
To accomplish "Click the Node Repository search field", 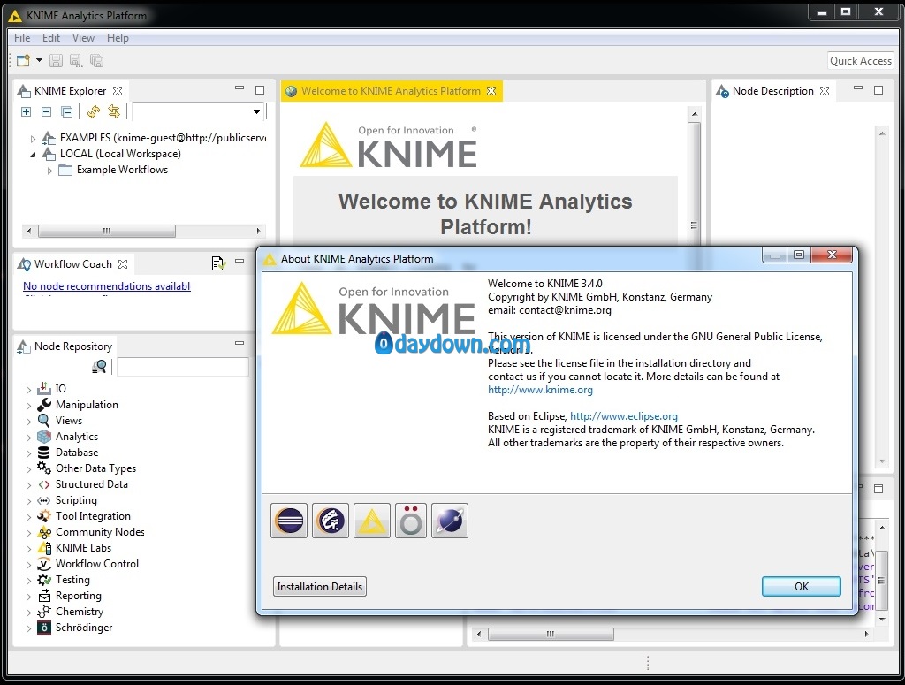I will pyautogui.click(x=182, y=367).
